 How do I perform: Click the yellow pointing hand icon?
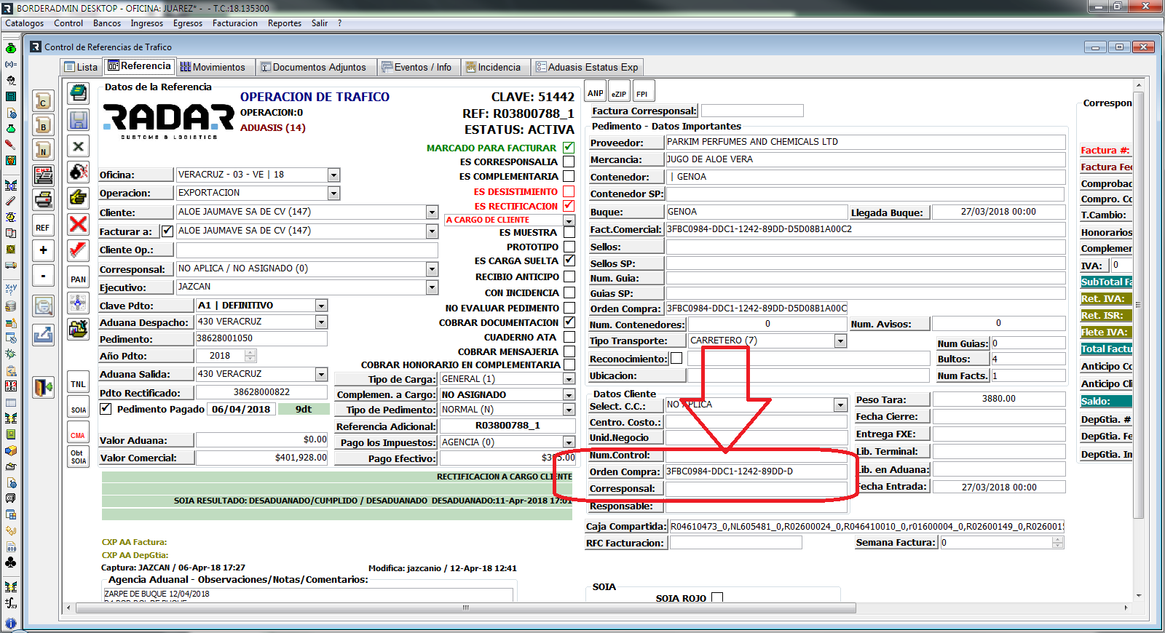click(78, 198)
